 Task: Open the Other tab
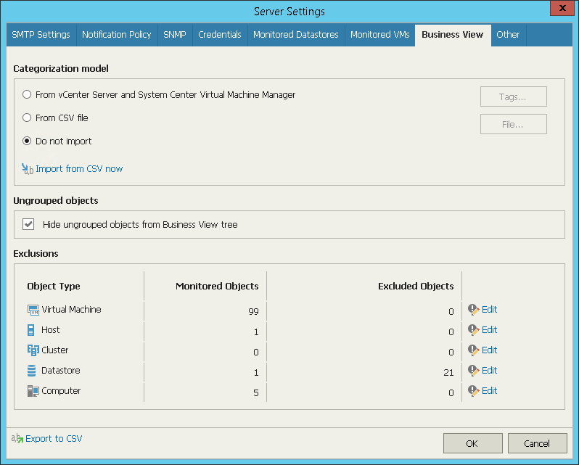(x=508, y=35)
